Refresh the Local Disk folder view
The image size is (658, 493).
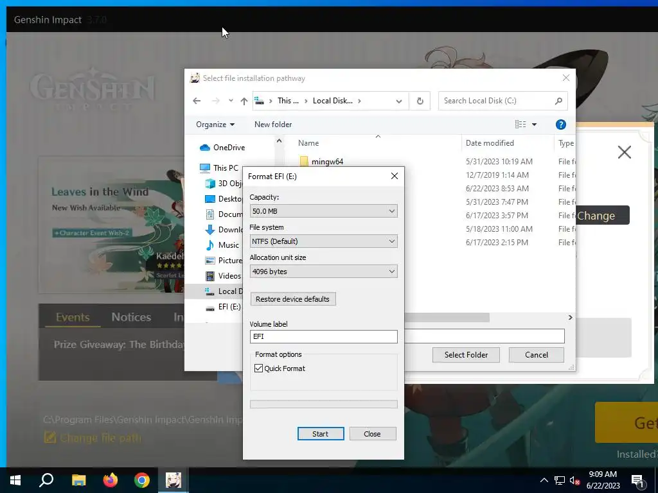(420, 101)
